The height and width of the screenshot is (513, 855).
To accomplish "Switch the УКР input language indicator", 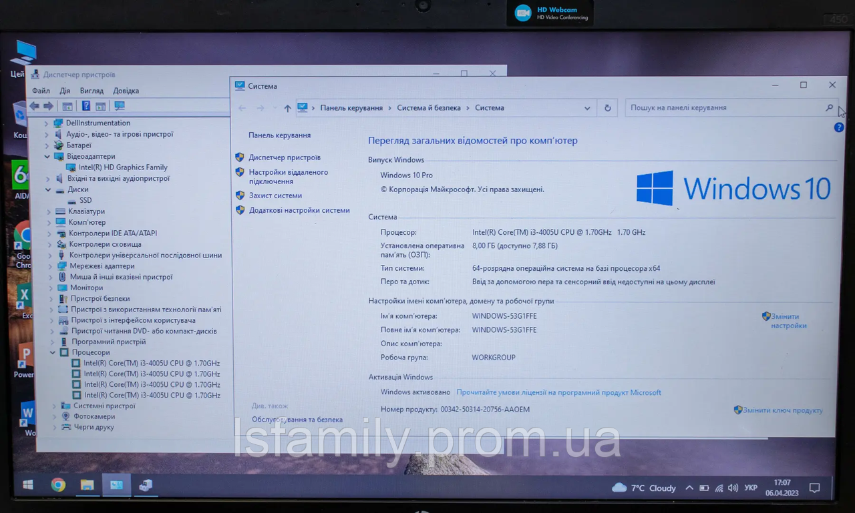I will click(x=751, y=488).
